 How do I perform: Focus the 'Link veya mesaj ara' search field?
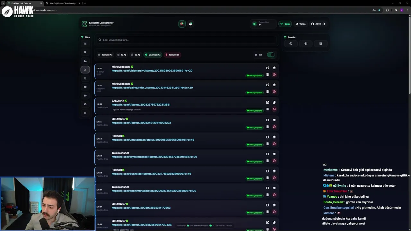pyautogui.click(x=187, y=40)
